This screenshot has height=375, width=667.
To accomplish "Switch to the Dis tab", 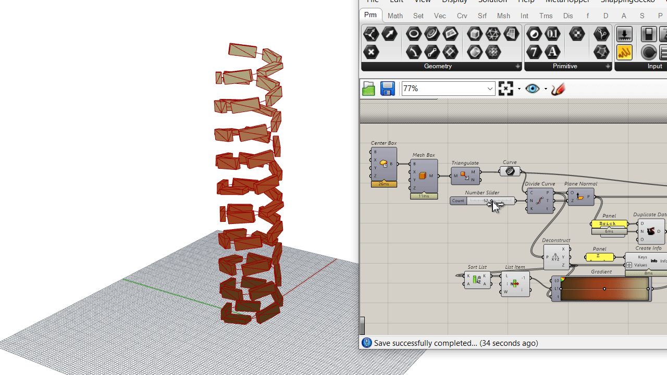I will (x=568, y=16).
